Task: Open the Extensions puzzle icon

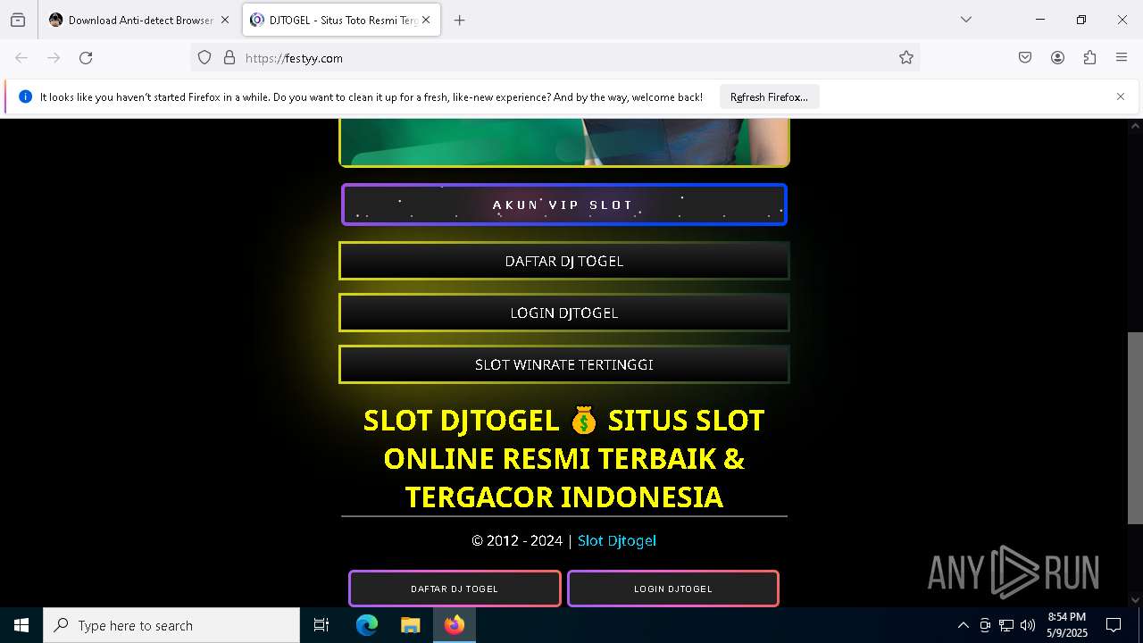Action: point(1089,58)
